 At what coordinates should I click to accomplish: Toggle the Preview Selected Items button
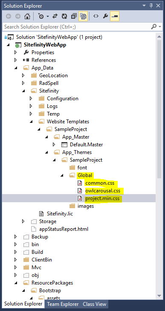(x=115, y=17)
